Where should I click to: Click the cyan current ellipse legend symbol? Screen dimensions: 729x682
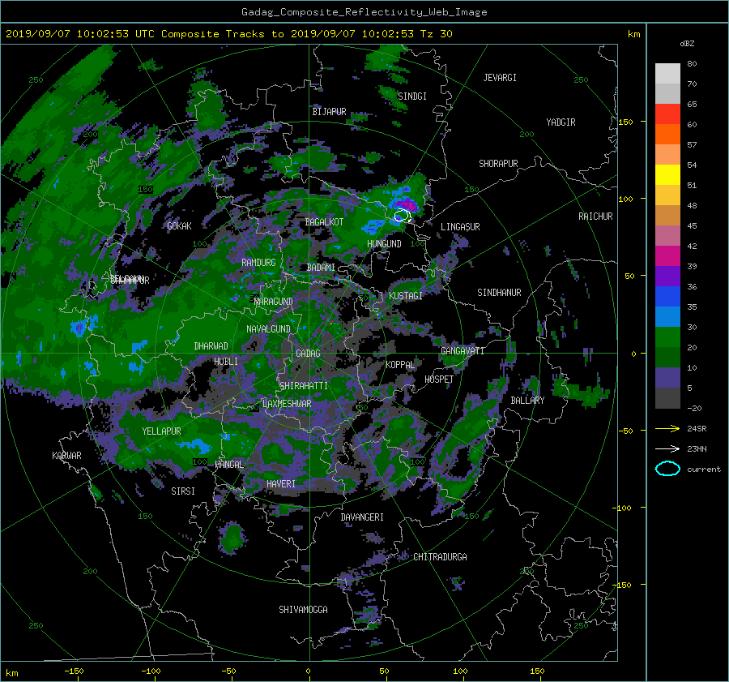pos(667,469)
